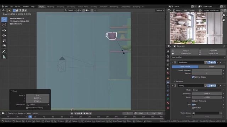Screen dimensions: 227x127
Task: Open the Particles properties tab
Action: tap(168, 86)
